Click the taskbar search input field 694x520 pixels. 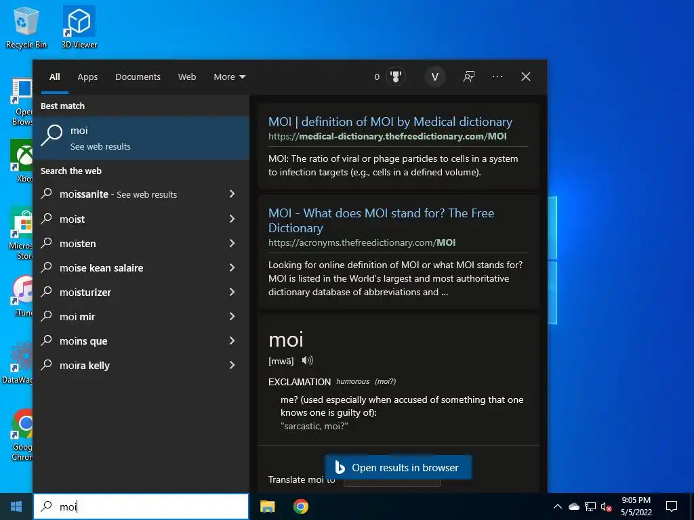click(141, 506)
